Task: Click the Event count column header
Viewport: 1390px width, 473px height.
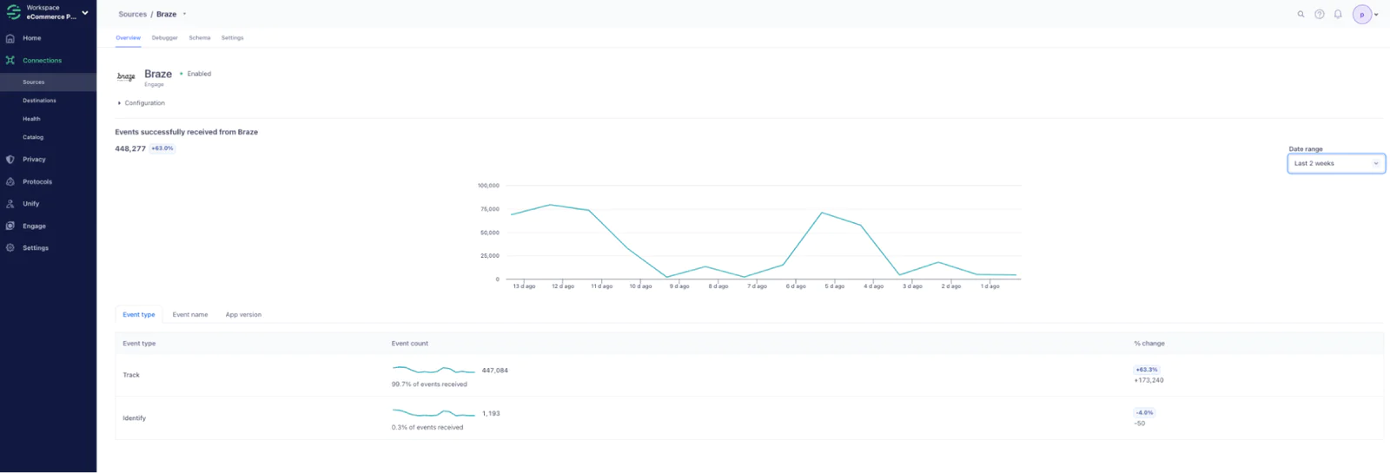Action: point(410,344)
